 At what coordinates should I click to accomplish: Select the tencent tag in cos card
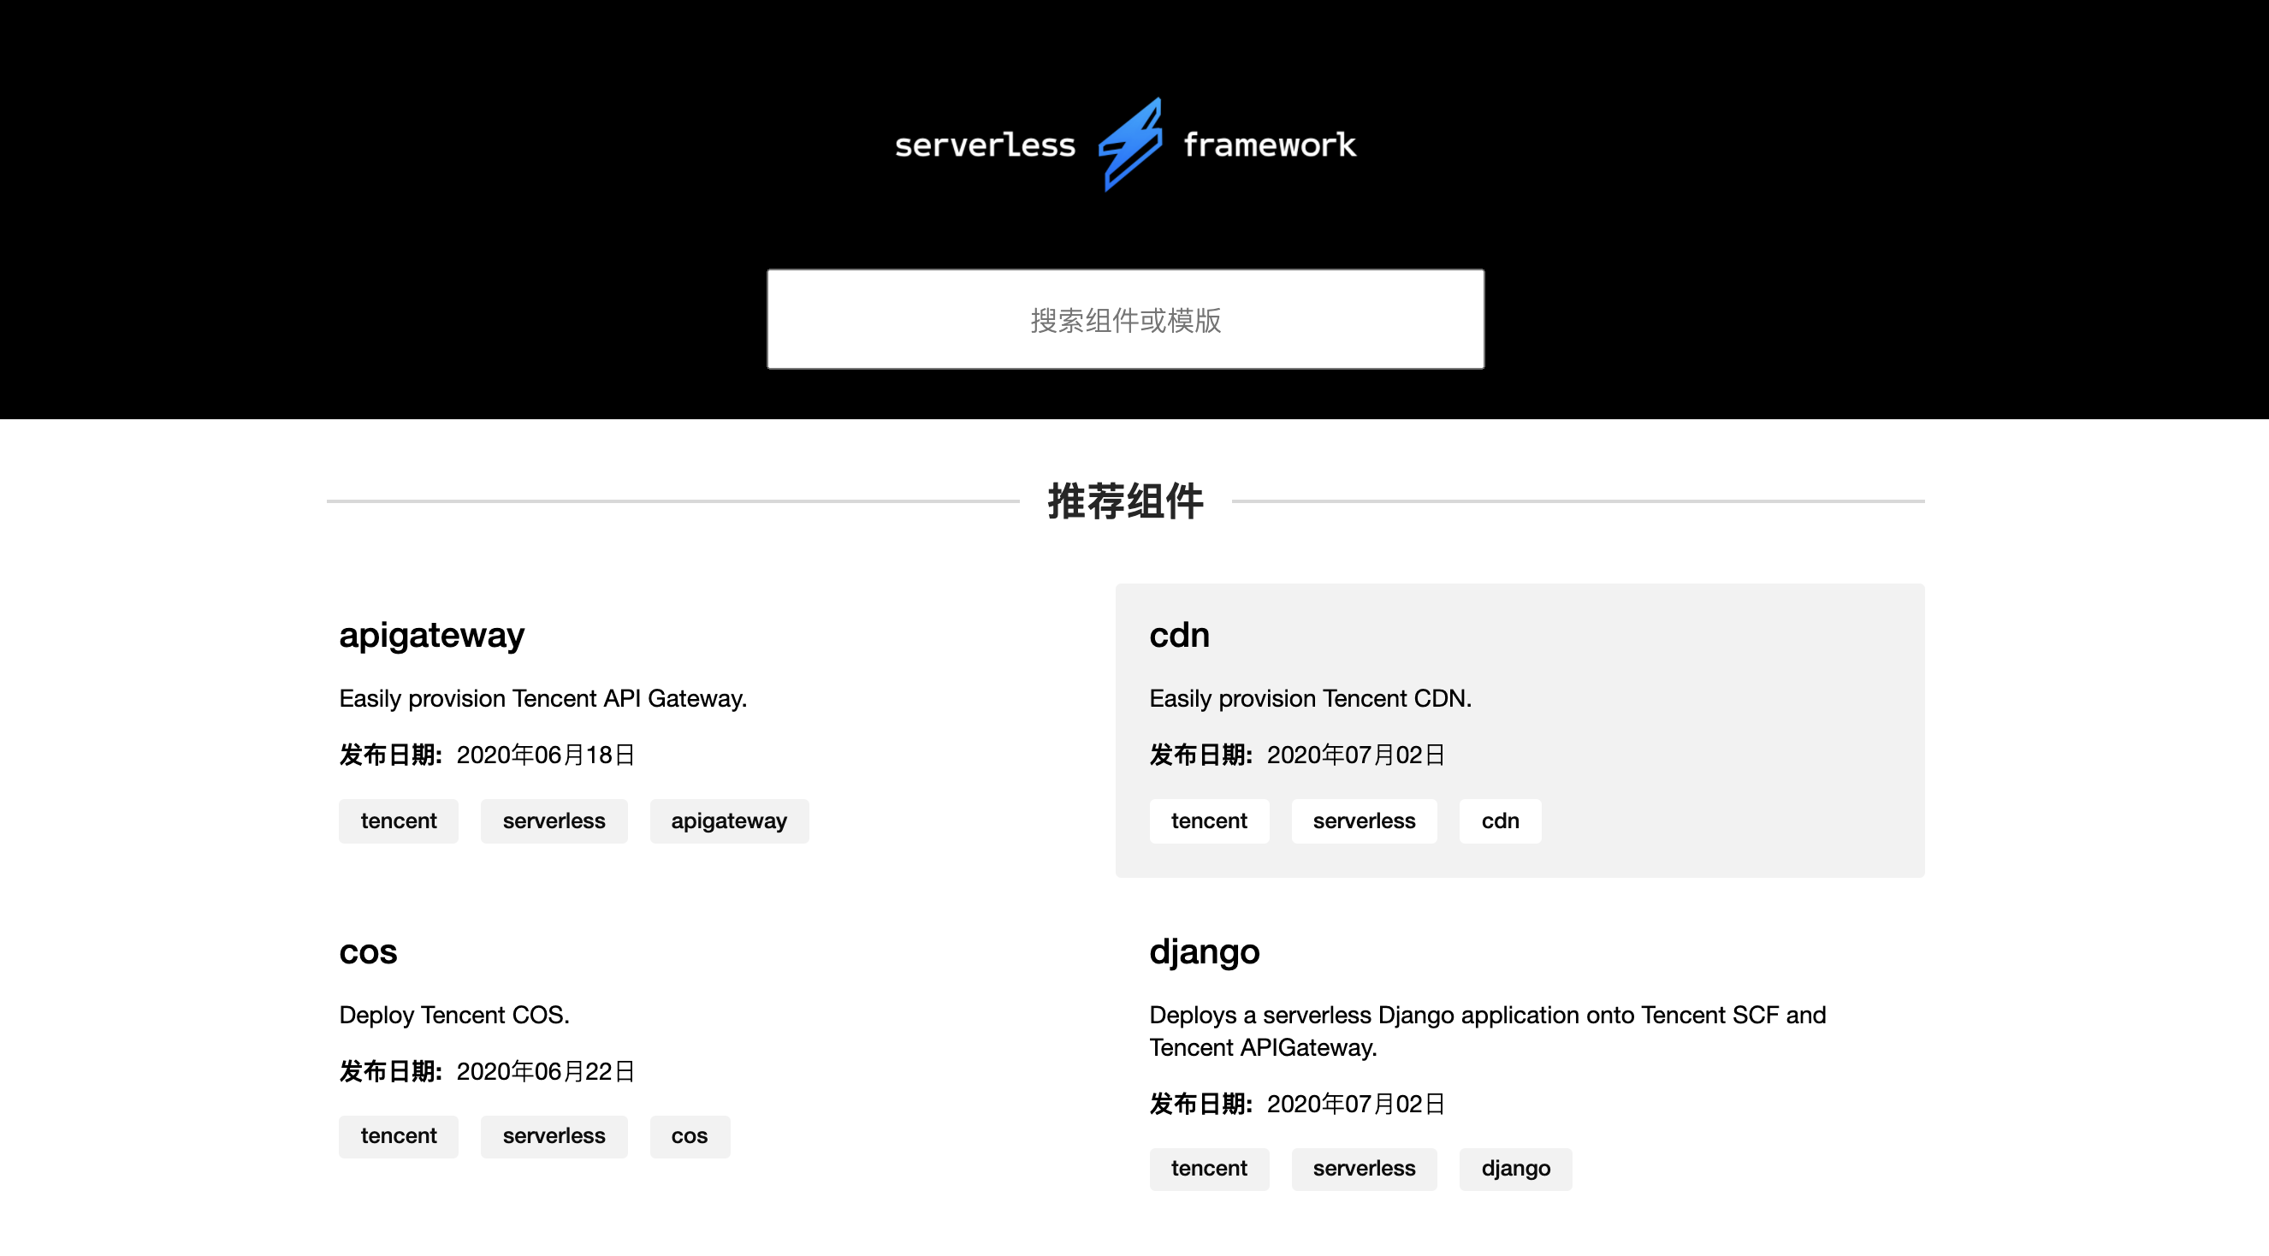[399, 1136]
